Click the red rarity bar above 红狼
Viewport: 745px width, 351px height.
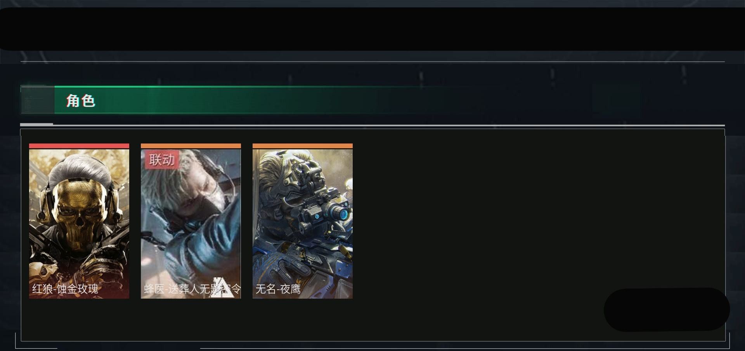(79, 146)
